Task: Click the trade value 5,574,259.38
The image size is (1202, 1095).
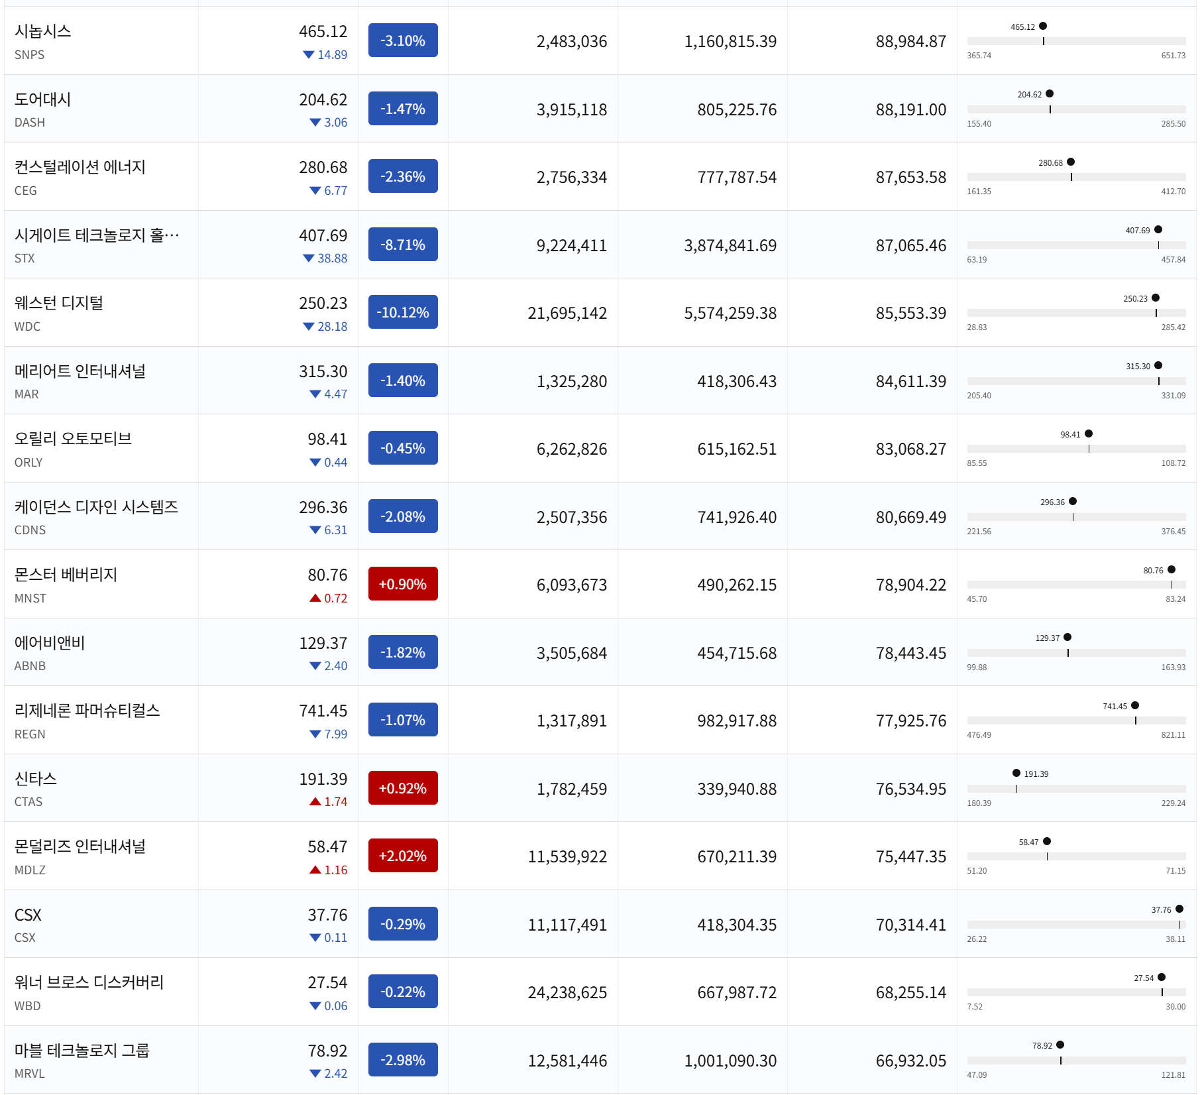Action: pyautogui.click(x=730, y=313)
